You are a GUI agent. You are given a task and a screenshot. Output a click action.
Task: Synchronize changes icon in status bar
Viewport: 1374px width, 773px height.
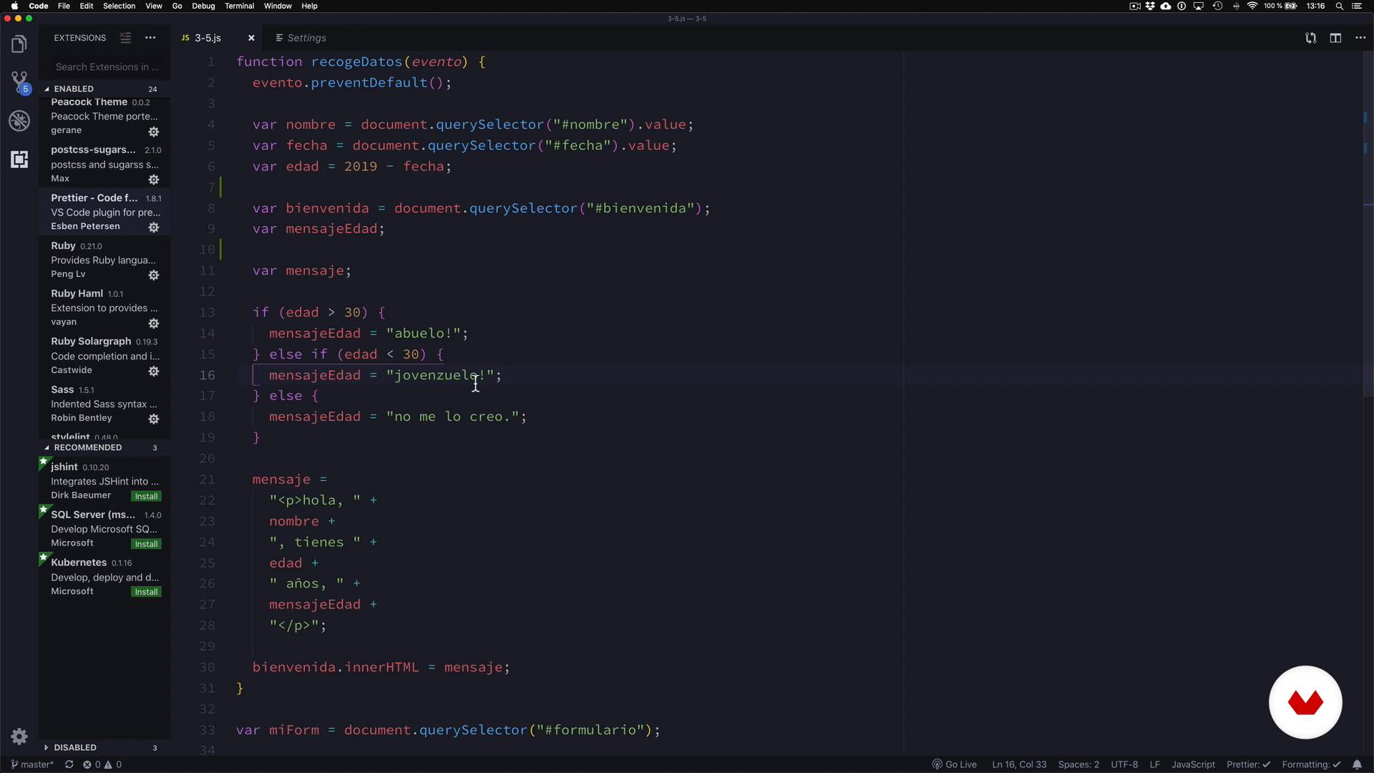click(x=69, y=764)
